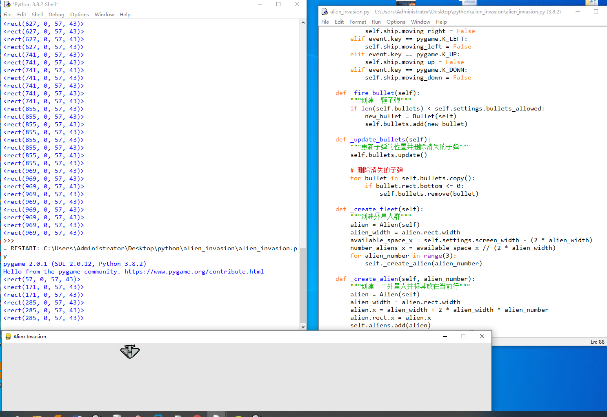Open the Edit menu in the Python Shell
Screen dimensions: 607x417
coord(22,14)
